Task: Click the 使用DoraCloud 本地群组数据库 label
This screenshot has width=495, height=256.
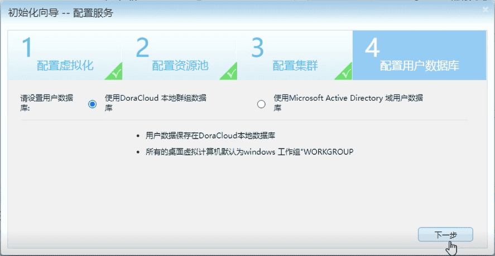Action: point(156,103)
